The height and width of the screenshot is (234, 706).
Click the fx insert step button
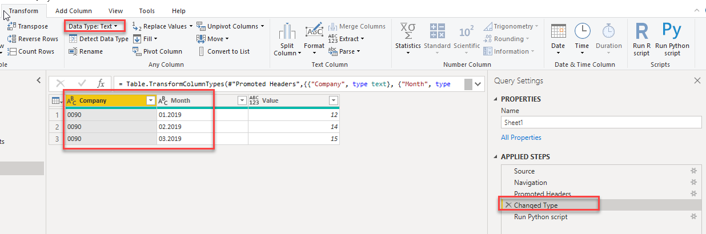click(101, 84)
